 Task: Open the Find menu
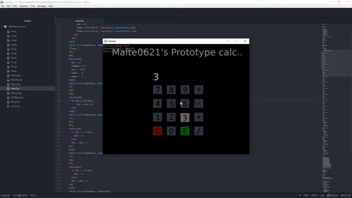tap(33, 6)
